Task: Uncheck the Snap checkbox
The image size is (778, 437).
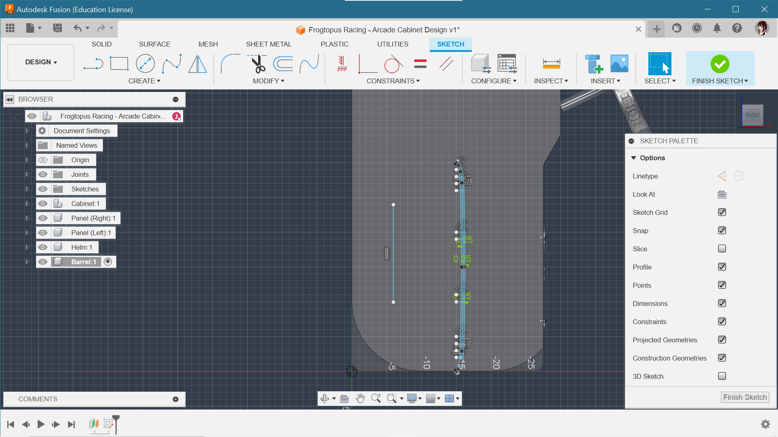Action: 722,230
